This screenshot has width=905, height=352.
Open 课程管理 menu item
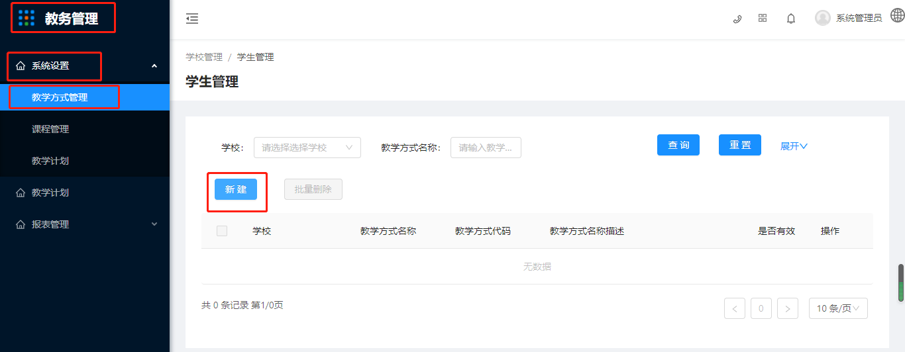point(85,129)
